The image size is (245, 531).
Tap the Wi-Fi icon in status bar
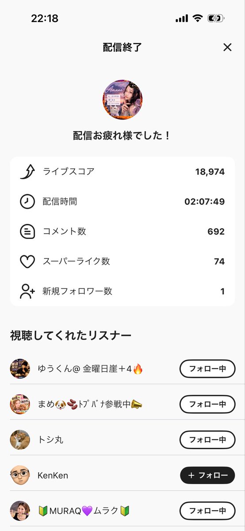click(197, 19)
